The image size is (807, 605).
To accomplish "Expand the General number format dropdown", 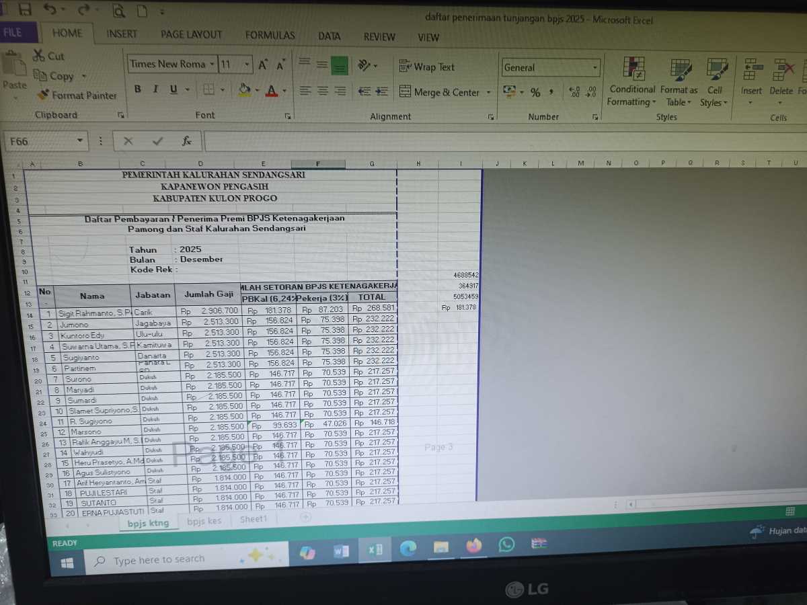I will pyautogui.click(x=595, y=67).
